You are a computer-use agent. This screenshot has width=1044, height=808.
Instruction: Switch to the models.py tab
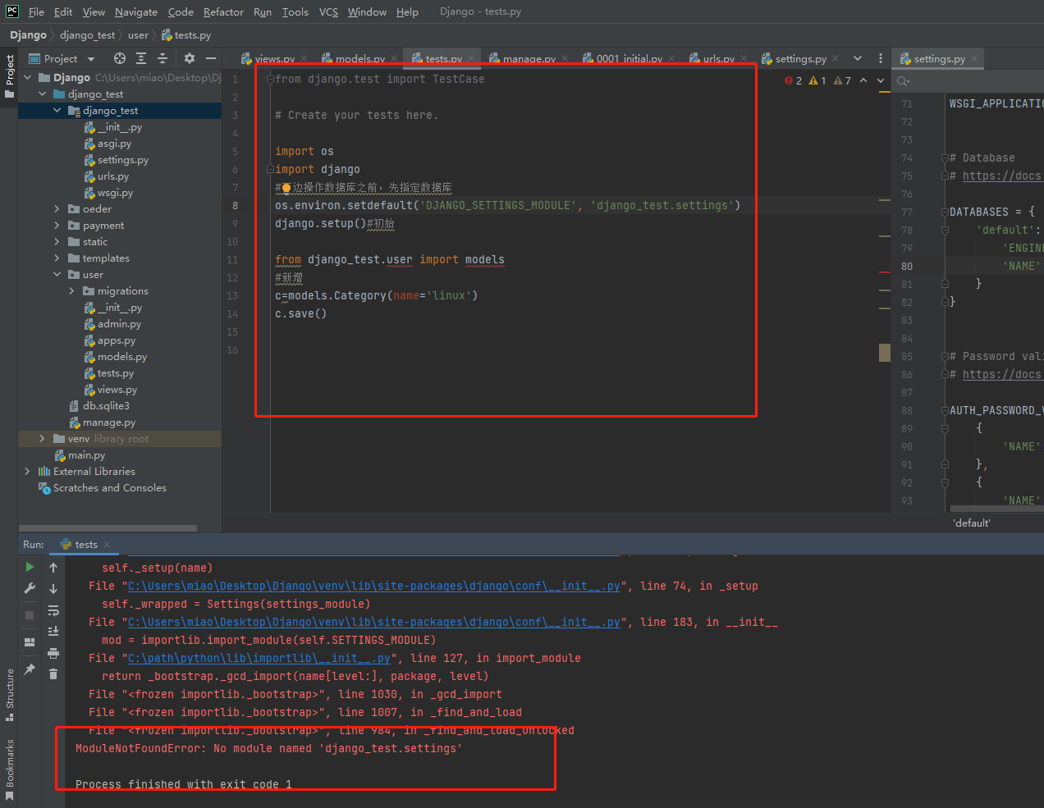(x=359, y=59)
